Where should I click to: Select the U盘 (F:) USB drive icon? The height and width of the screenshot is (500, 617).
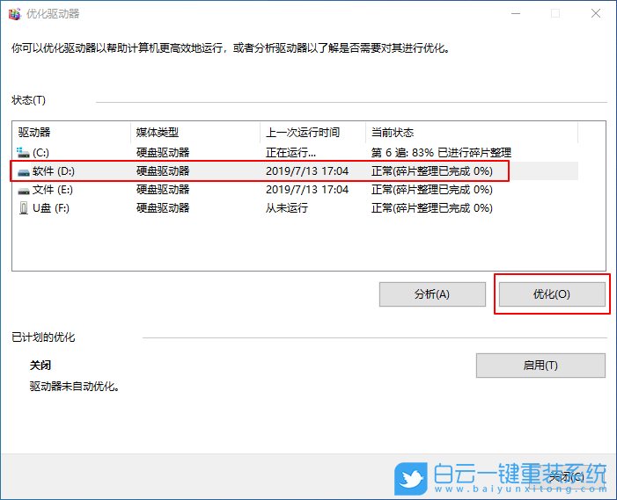24,208
